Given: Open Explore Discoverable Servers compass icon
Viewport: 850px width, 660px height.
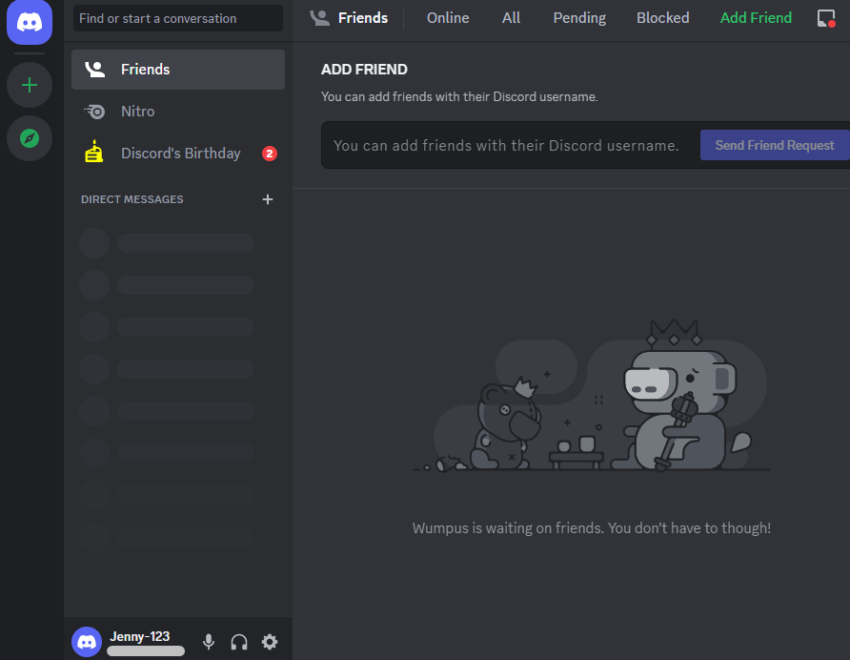Looking at the screenshot, I should pyautogui.click(x=30, y=138).
